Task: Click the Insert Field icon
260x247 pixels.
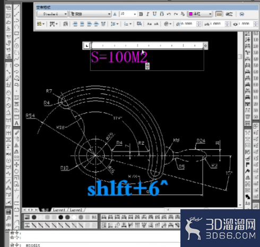Action: [x=139, y=23]
